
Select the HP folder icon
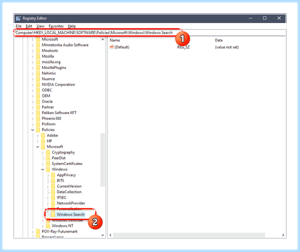click(43, 141)
